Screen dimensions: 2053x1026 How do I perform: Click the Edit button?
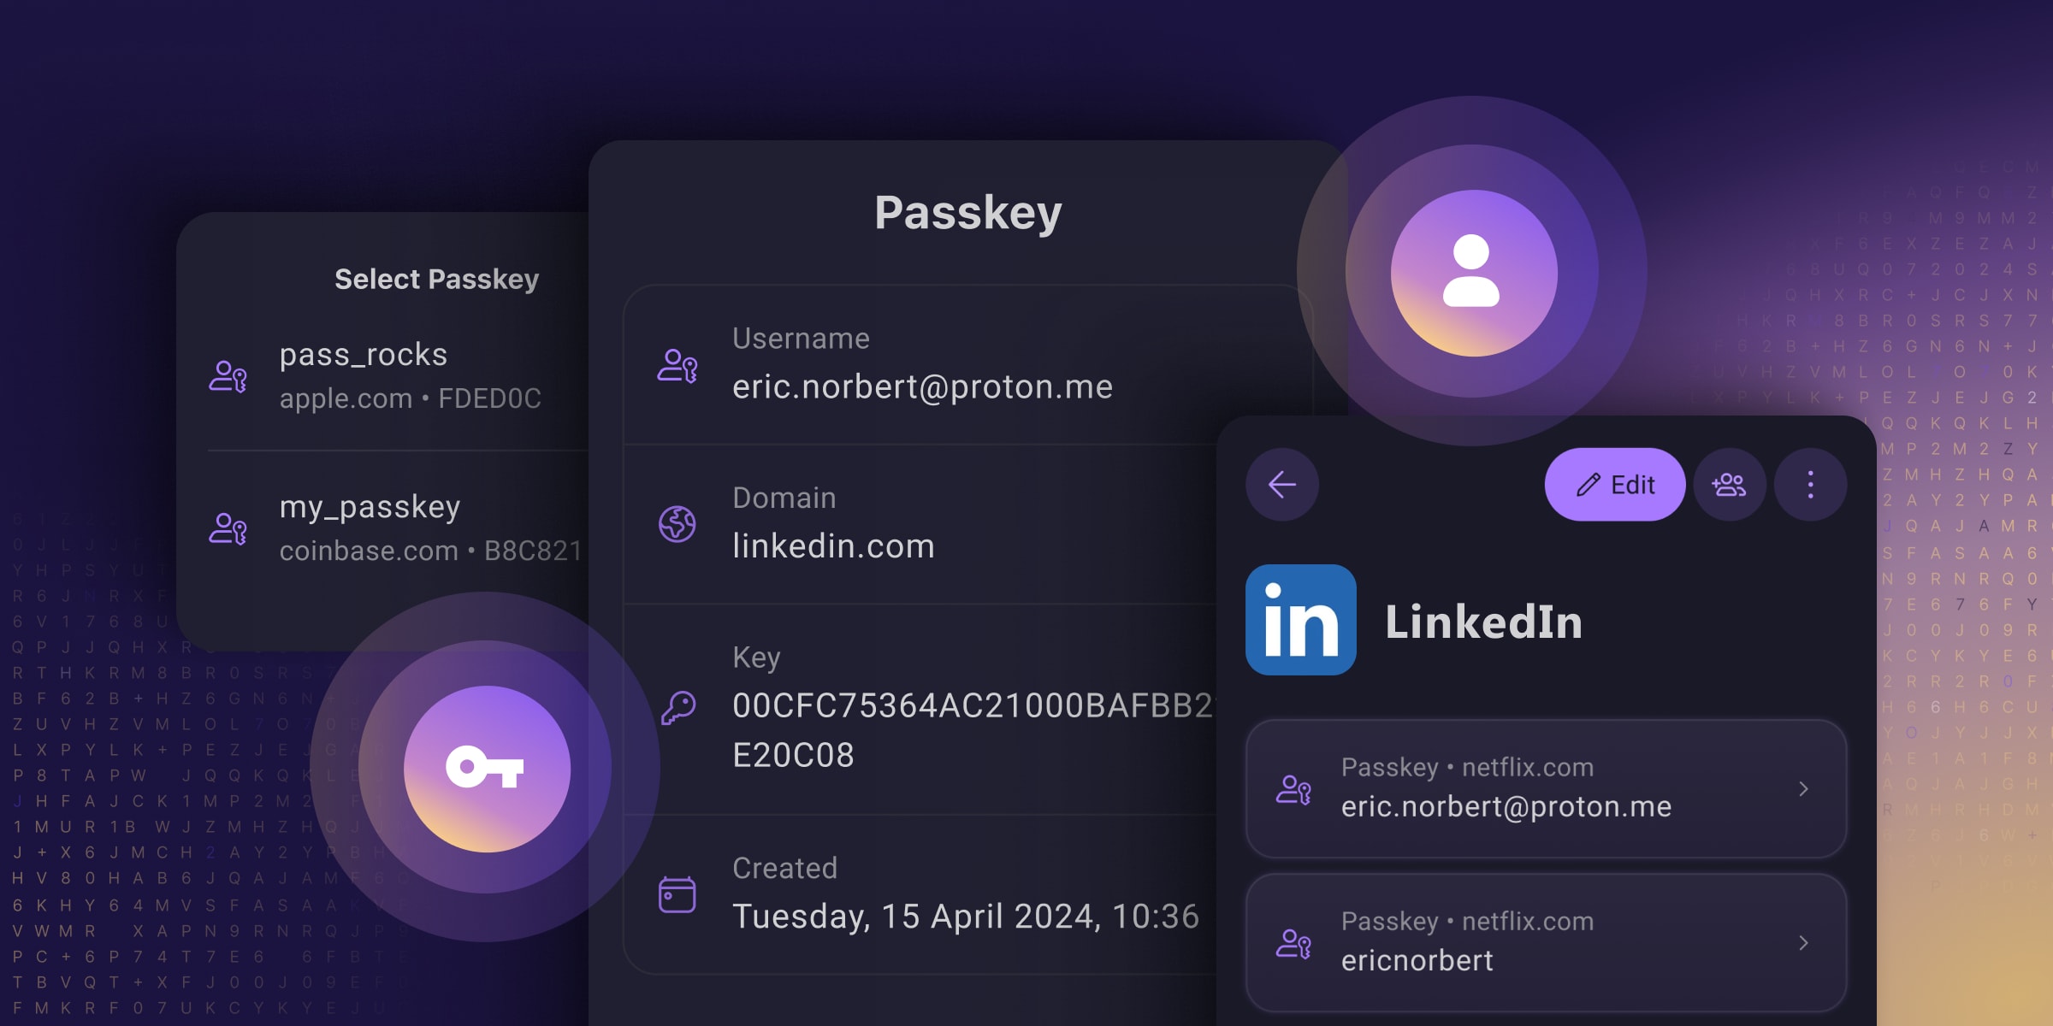pos(1614,485)
